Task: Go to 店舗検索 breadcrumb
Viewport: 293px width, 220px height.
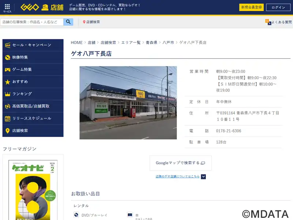Action: tap(108, 43)
